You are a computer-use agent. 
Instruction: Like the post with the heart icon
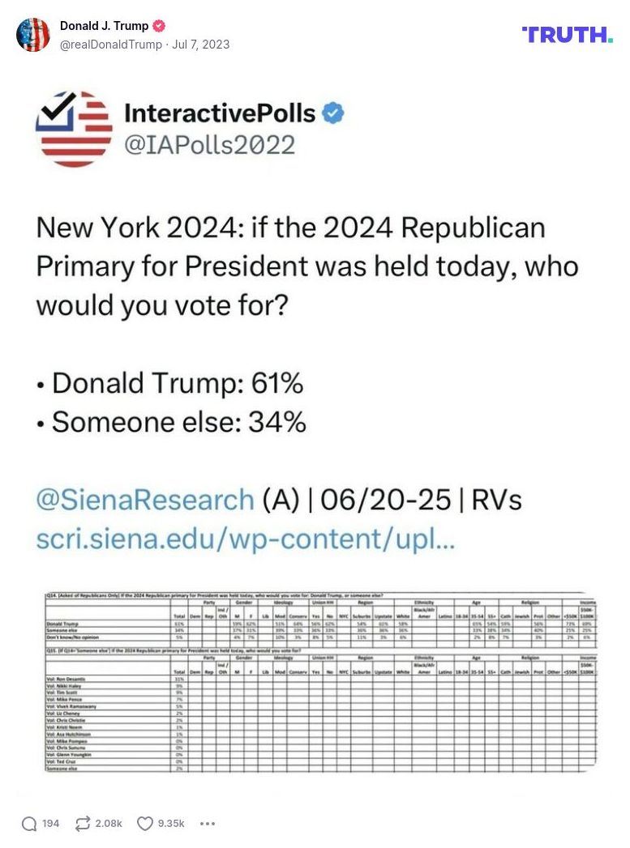coord(145,823)
